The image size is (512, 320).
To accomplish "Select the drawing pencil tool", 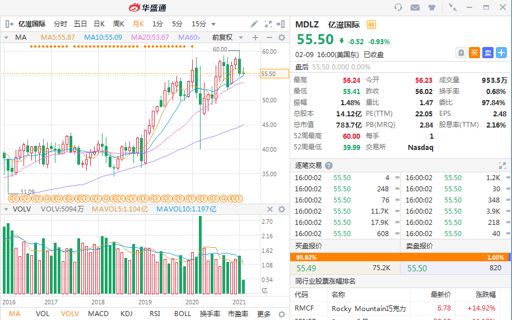I will pyautogui.click(x=254, y=24).
